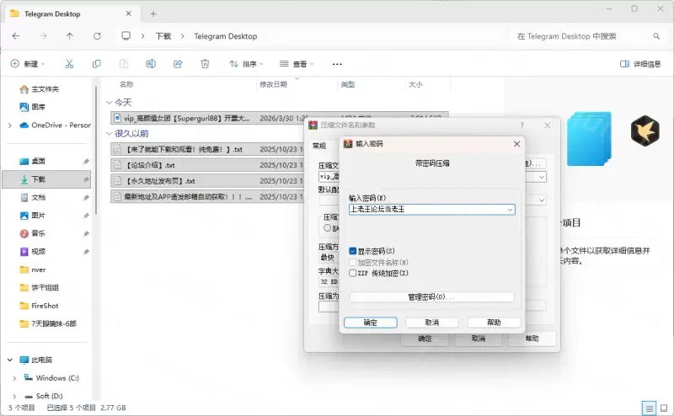
Task: Click the Copy icon in Explorer toolbar
Action: pyautogui.click(x=97, y=64)
